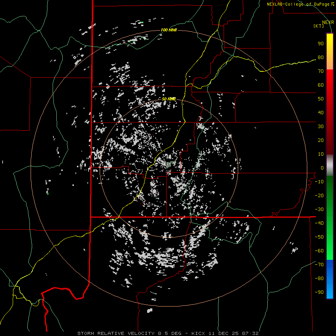
Task: Click the 0 value on velocity scale
Action: (x=322, y=168)
